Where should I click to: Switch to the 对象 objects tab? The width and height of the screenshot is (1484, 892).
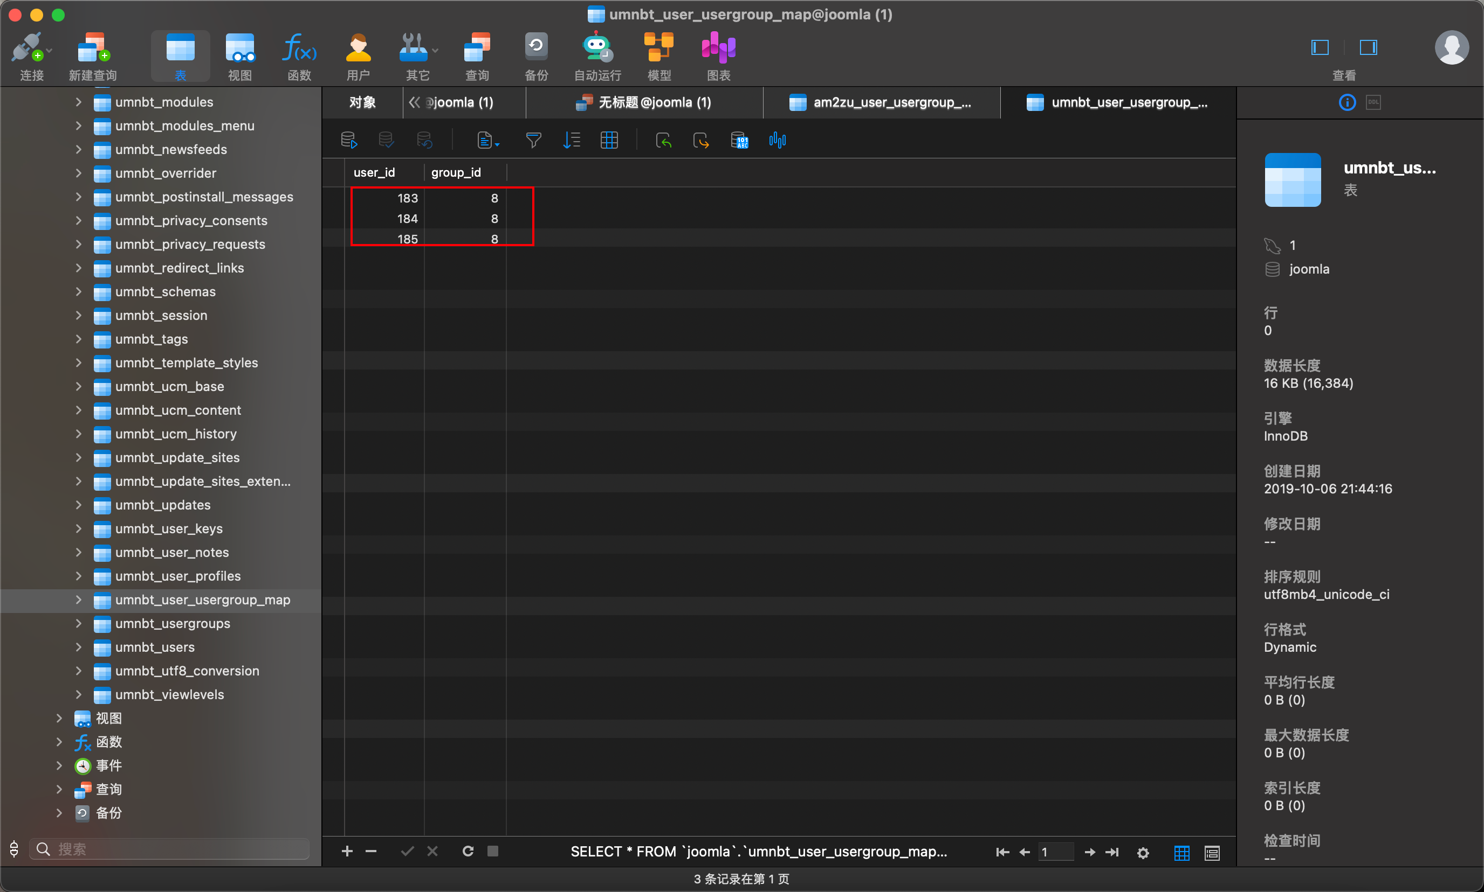[362, 102]
